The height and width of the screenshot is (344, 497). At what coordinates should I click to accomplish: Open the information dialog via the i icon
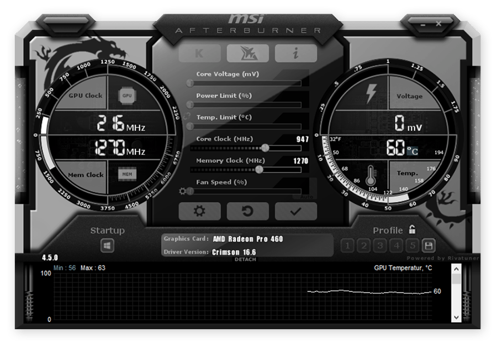click(x=296, y=53)
